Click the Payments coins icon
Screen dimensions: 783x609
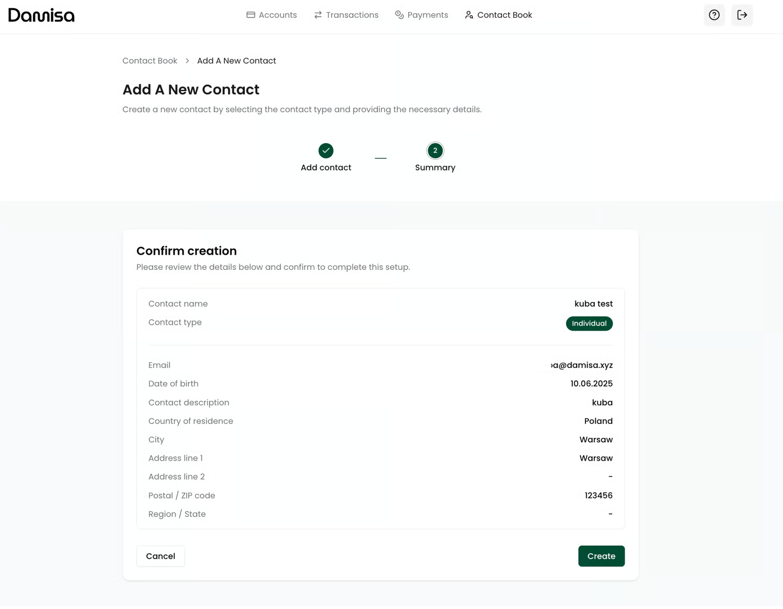pos(399,15)
